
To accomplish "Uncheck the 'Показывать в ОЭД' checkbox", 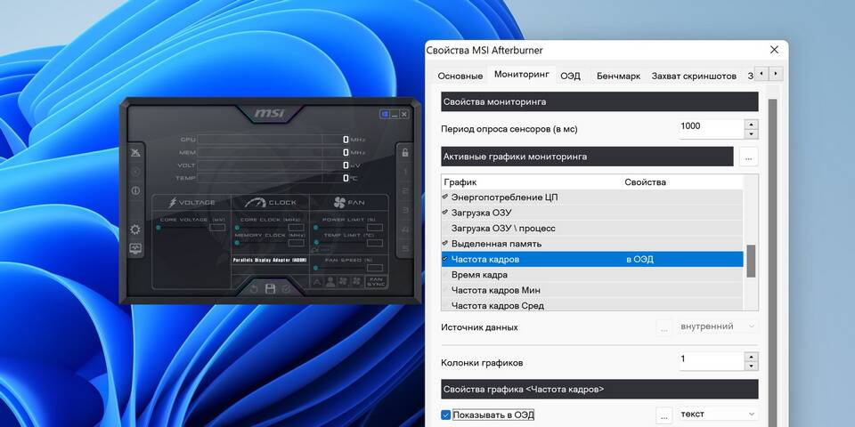I will tap(446, 415).
